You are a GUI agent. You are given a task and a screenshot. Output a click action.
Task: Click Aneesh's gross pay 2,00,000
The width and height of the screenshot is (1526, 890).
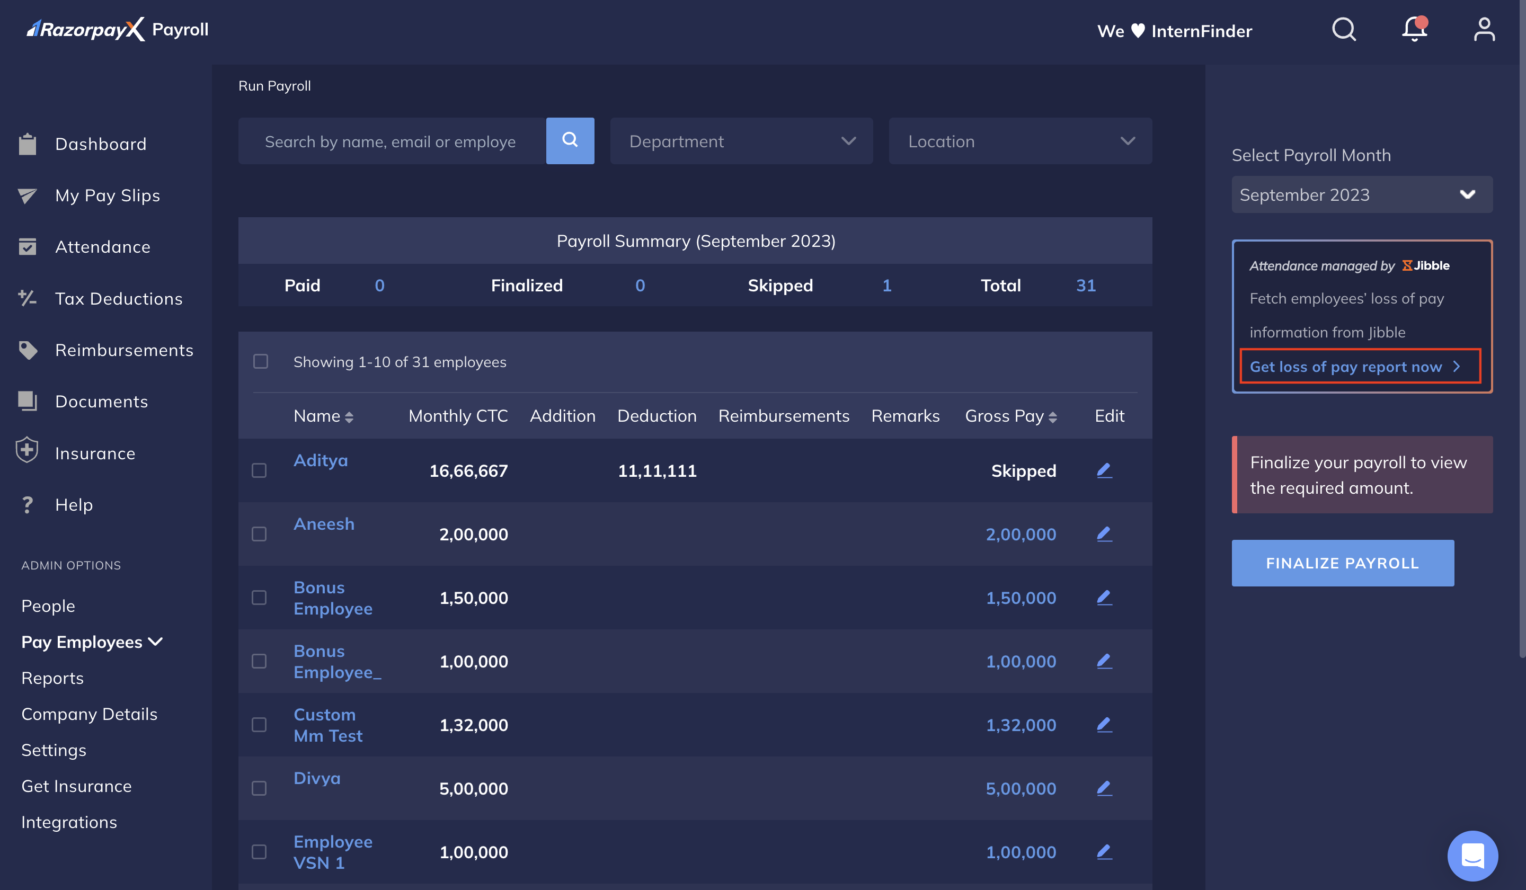[x=1021, y=534]
